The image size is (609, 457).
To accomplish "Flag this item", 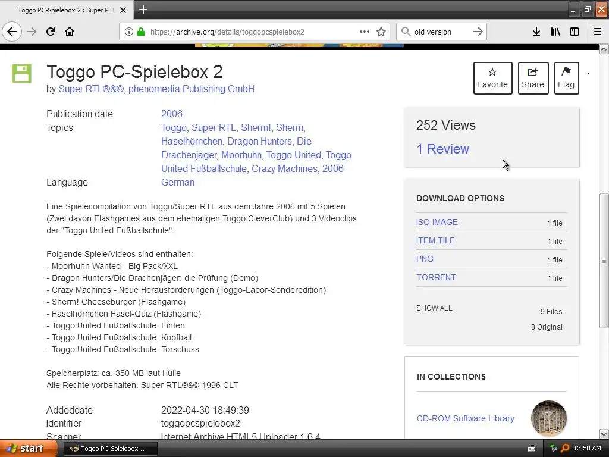I will [x=566, y=78].
